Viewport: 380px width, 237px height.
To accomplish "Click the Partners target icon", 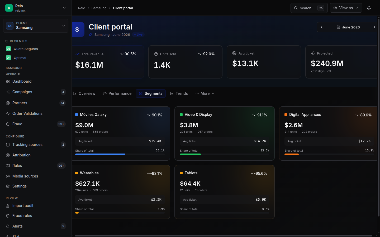I will [8, 103].
